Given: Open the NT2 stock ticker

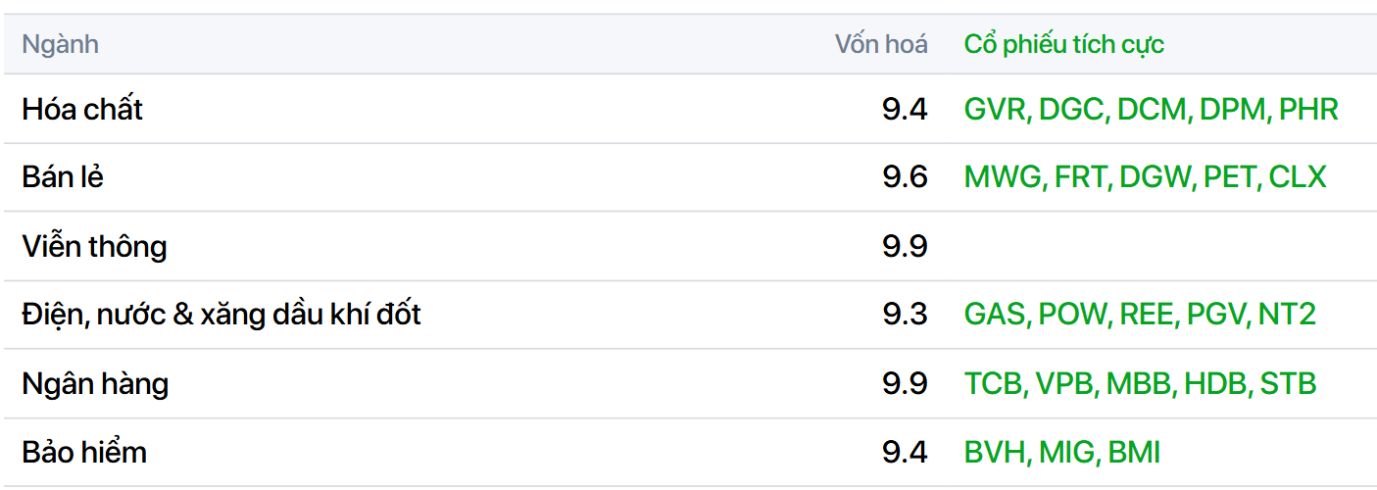Looking at the screenshot, I should [x=1287, y=315].
